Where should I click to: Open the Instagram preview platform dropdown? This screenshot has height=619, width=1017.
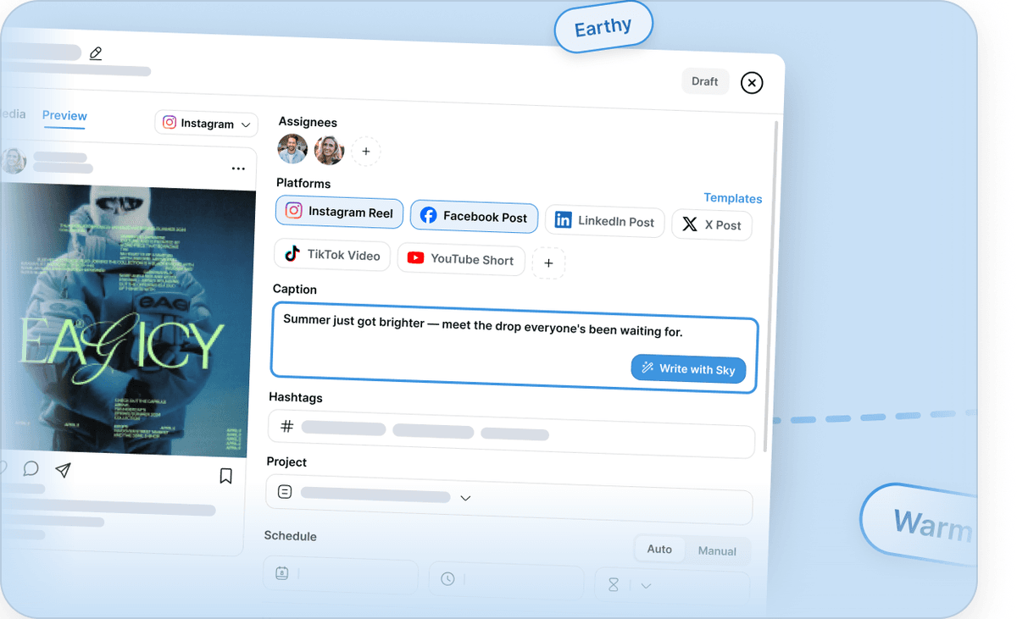click(x=206, y=124)
